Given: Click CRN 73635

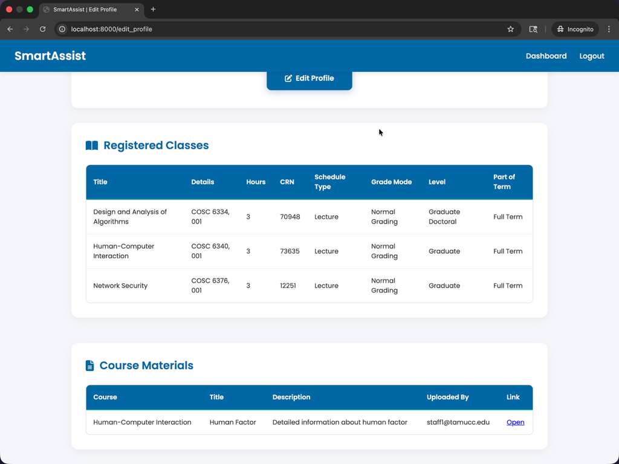Looking at the screenshot, I should click(290, 251).
